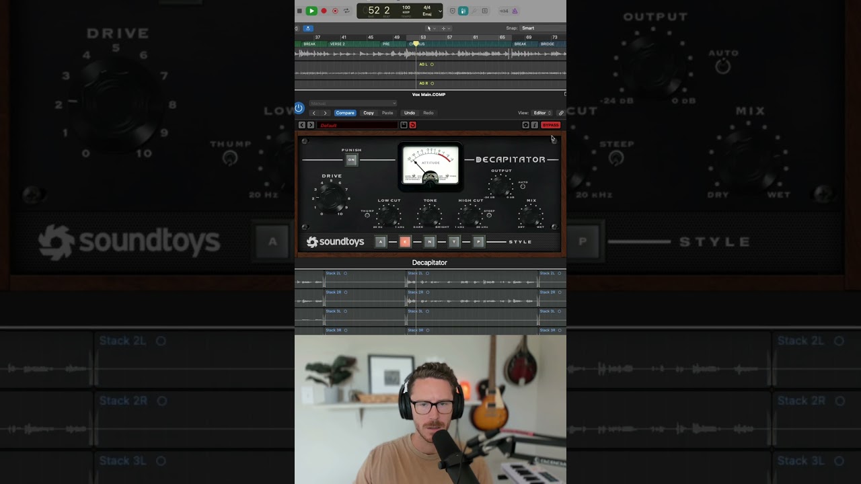Screen dimensions: 861x484
Task: Toggle the AUTO output switch
Action: [523, 186]
